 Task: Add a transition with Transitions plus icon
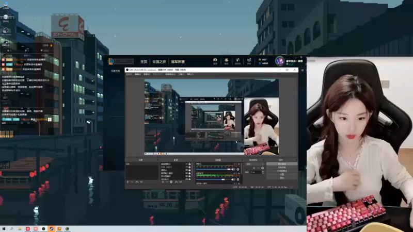(254, 168)
